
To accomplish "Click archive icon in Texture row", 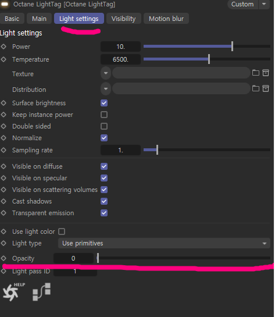I will pos(266,73).
